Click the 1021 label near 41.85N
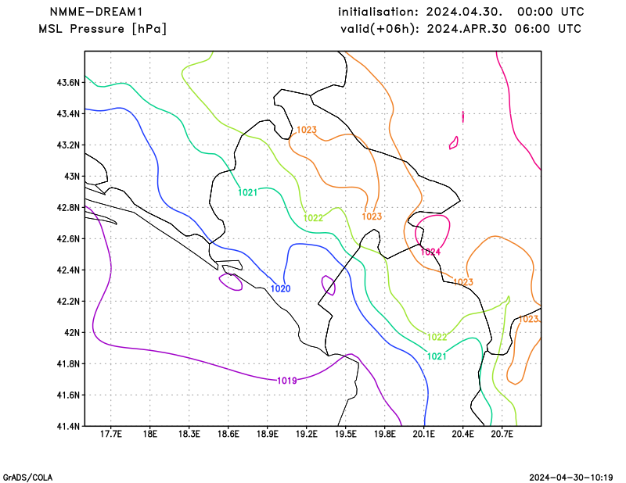 tap(437, 356)
